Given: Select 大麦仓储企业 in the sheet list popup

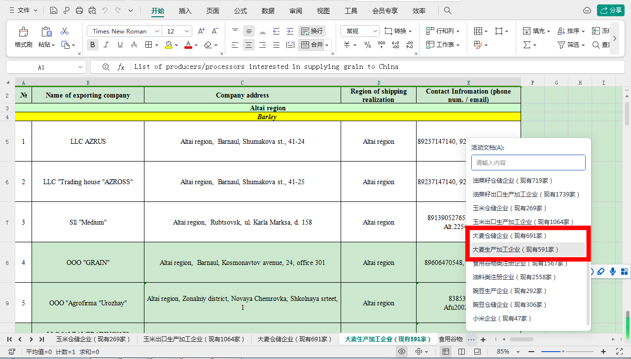Looking at the screenshot, I should pyautogui.click(x=509, y=236).
